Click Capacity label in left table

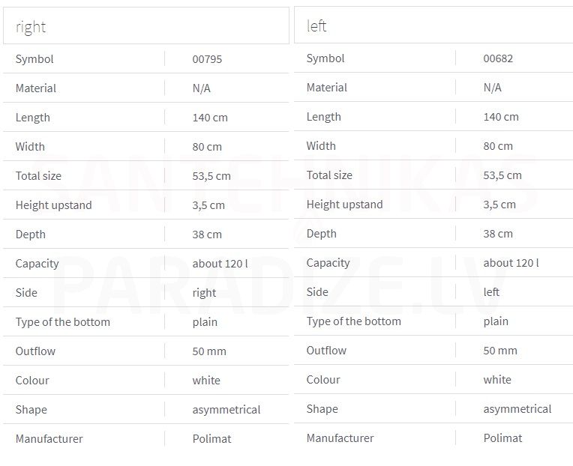click(x=328, y=263)
